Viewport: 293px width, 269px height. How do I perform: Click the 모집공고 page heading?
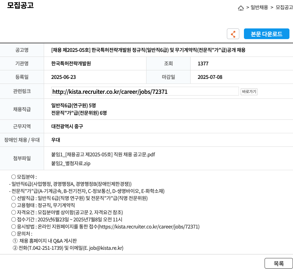(x=20, y=5)
